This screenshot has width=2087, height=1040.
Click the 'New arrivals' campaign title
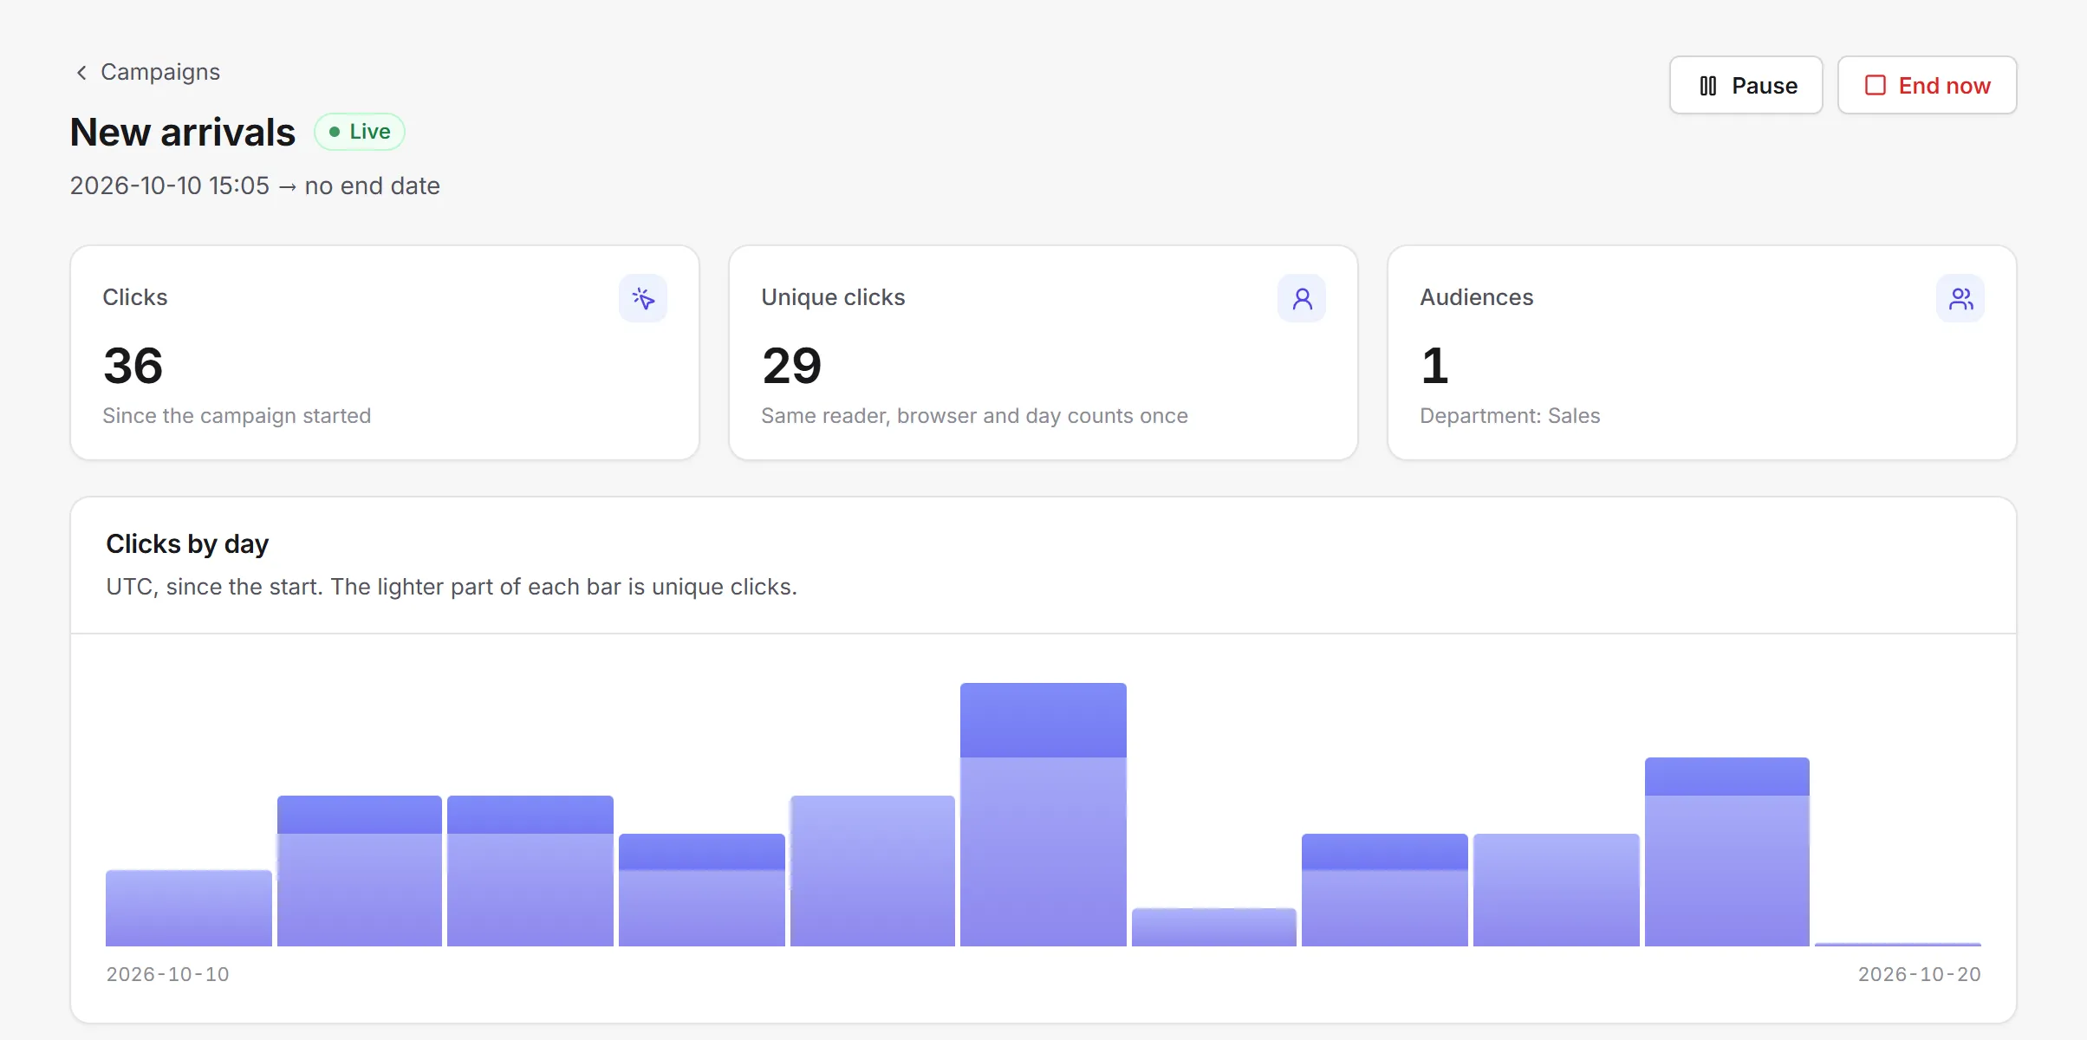[183, 133]
